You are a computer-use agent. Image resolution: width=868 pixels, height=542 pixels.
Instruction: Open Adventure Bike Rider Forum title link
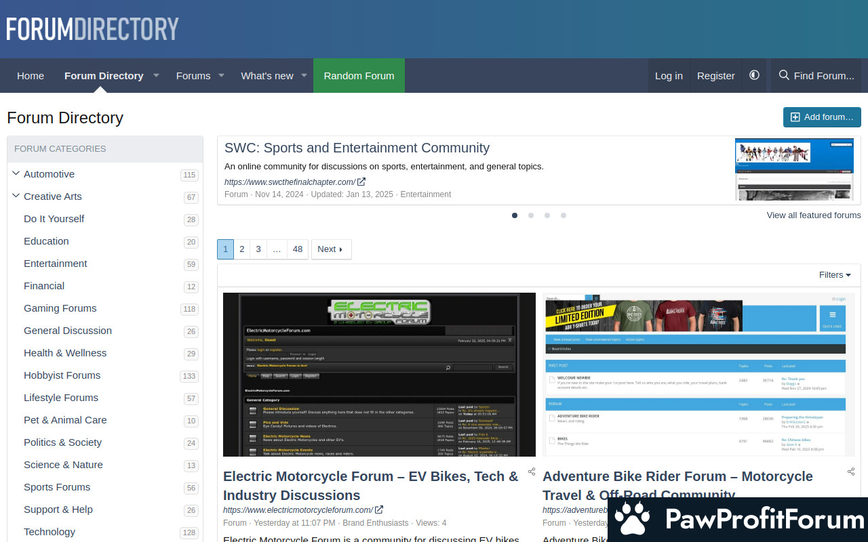677,486
